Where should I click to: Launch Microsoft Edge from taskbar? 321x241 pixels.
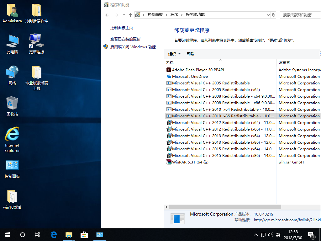point(54,235)
